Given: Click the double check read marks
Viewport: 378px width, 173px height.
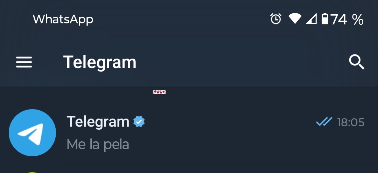Looking at the screenshot, I should (324, 122).
